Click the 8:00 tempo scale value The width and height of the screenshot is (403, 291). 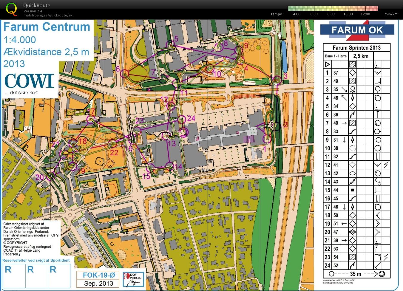coord(331,14)
